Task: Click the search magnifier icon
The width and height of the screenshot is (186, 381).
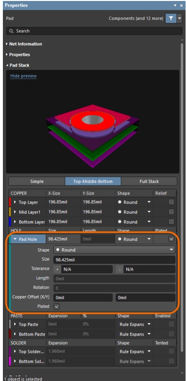Action: [x=11, y=31]
